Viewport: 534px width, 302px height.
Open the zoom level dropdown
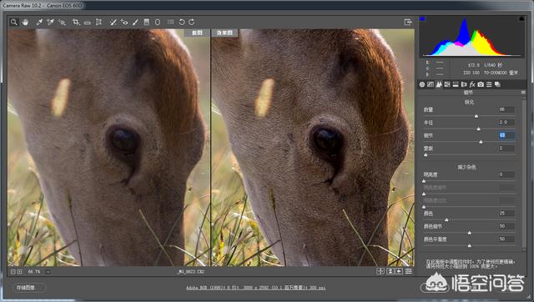[48, 272]
